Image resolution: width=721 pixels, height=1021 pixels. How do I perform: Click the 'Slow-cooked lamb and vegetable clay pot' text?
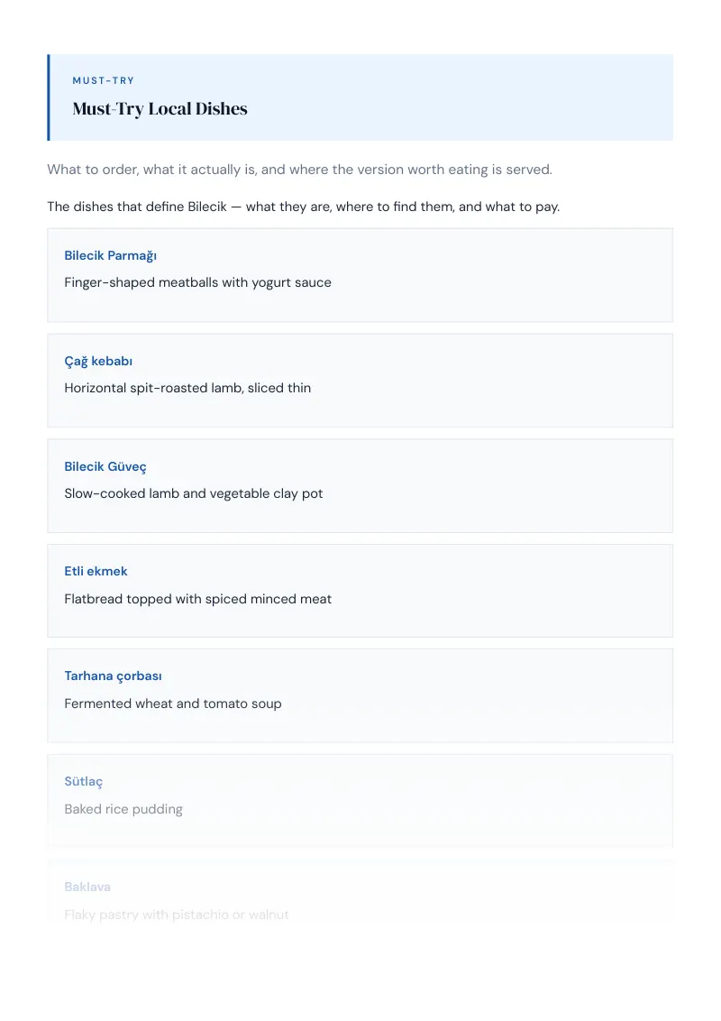pos(193,493)
